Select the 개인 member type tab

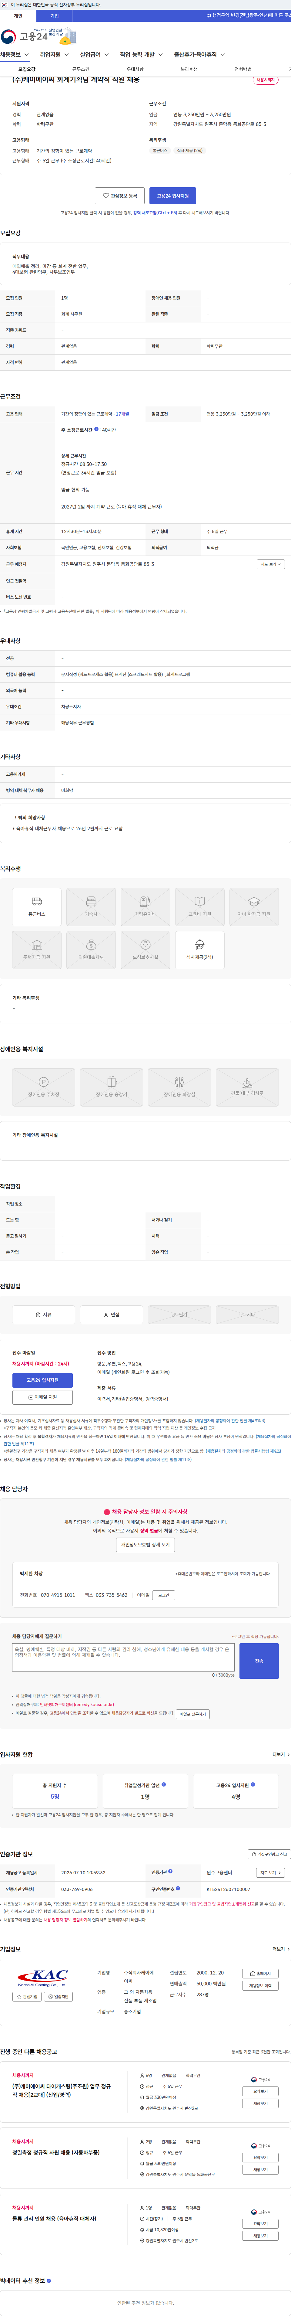tap(18, 15)
